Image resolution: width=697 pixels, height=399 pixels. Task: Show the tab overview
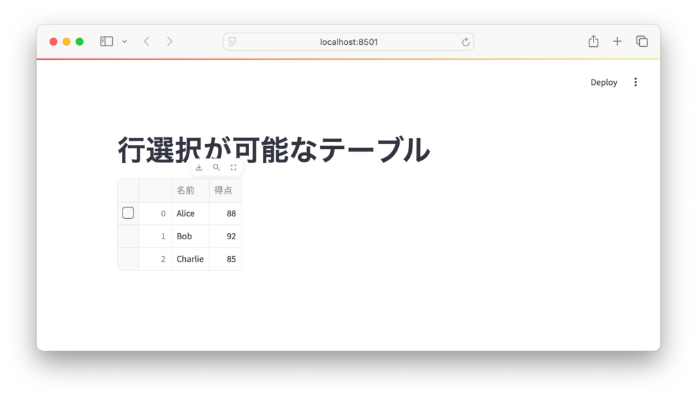642,41
